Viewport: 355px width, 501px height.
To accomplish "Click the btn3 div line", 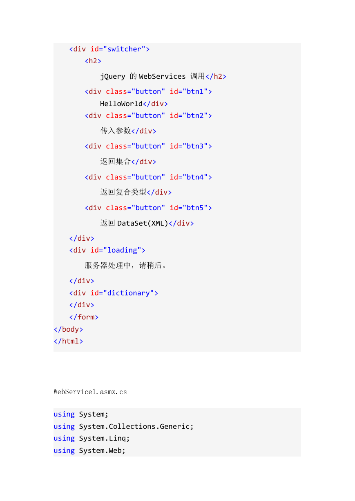I will click(x=148, y=146).
